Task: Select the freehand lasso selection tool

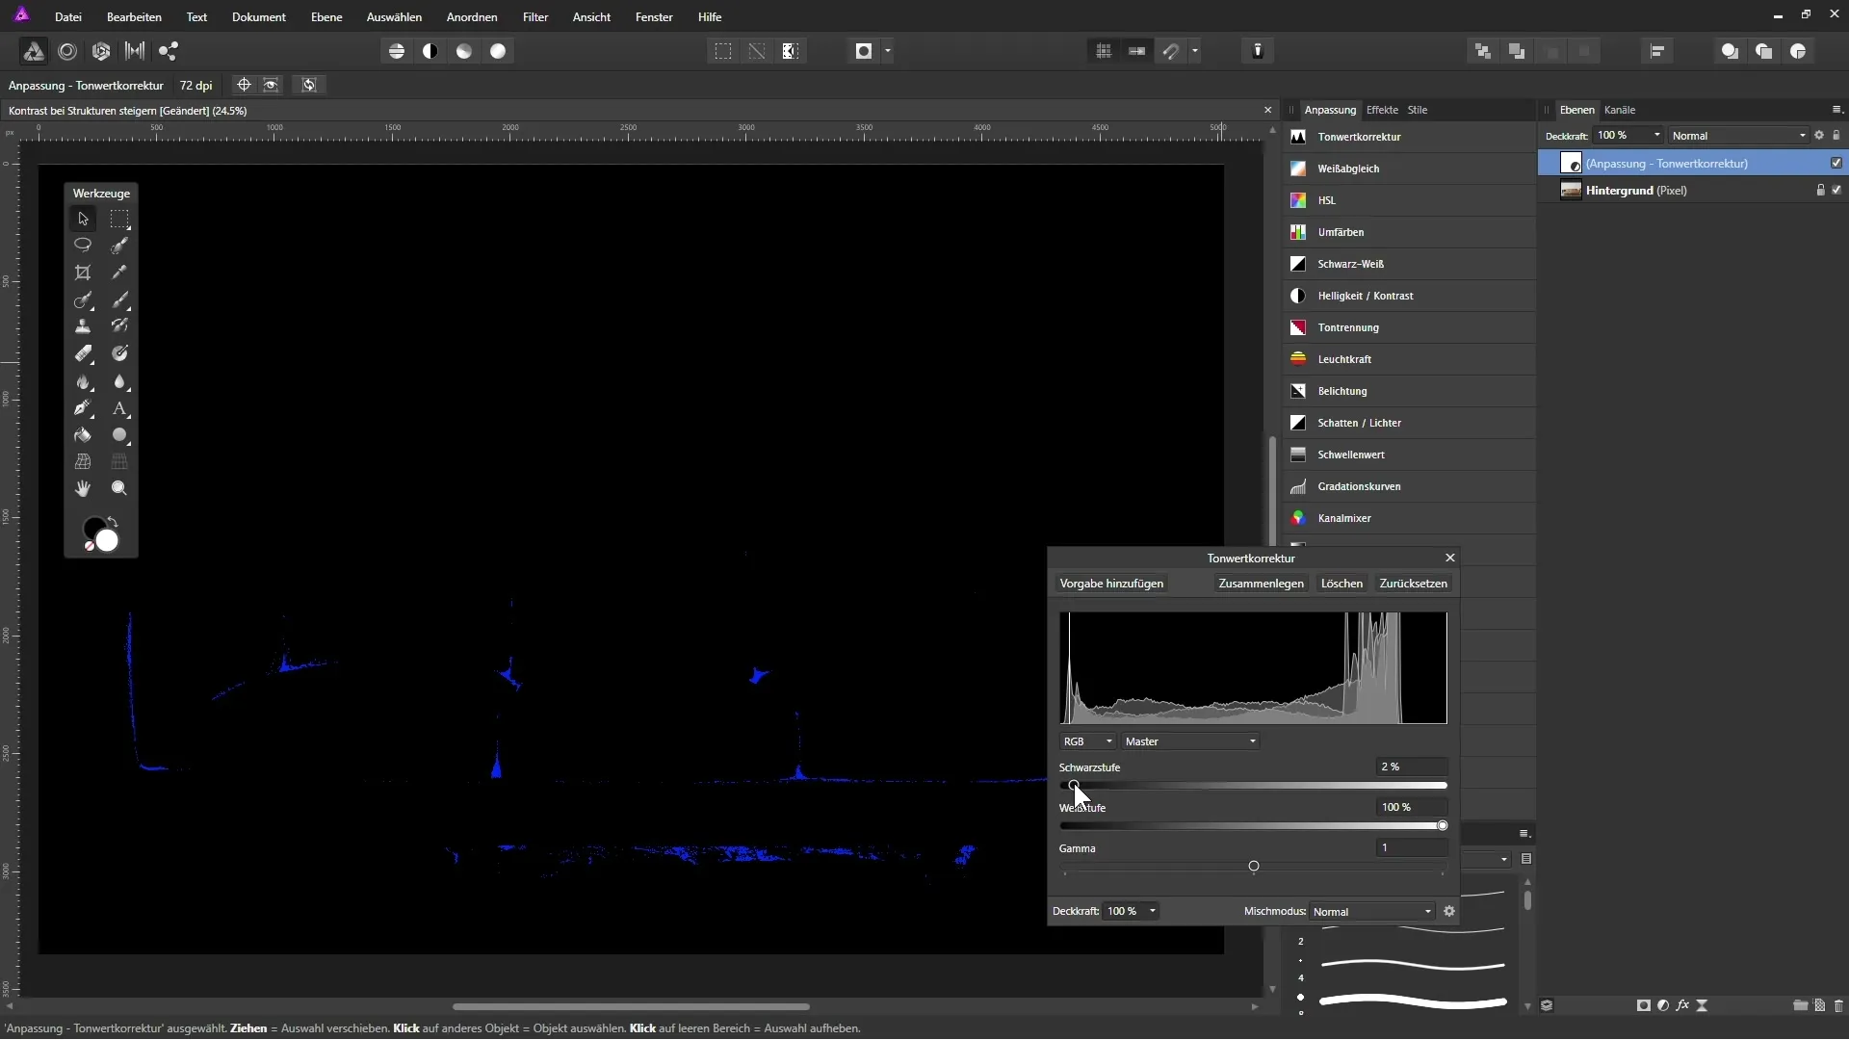Action: click(x=83, y=246)
